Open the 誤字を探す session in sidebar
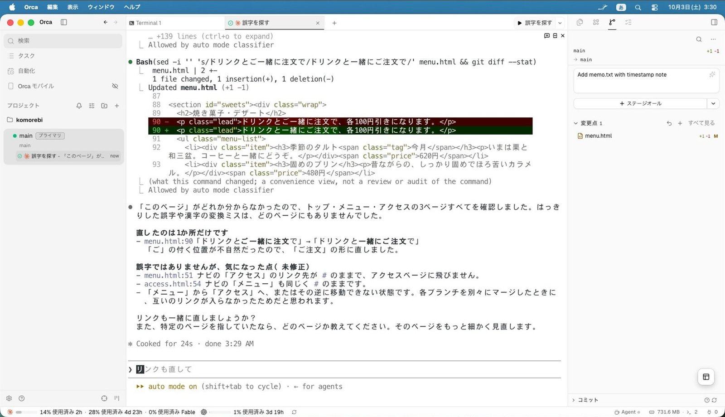 68,156
